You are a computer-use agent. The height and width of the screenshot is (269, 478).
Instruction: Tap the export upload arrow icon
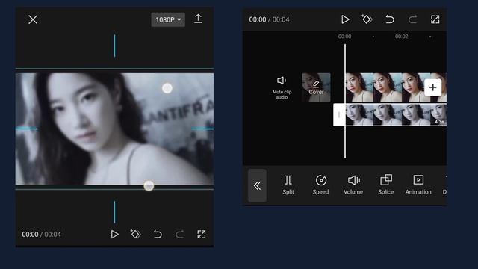pos(198,19)
